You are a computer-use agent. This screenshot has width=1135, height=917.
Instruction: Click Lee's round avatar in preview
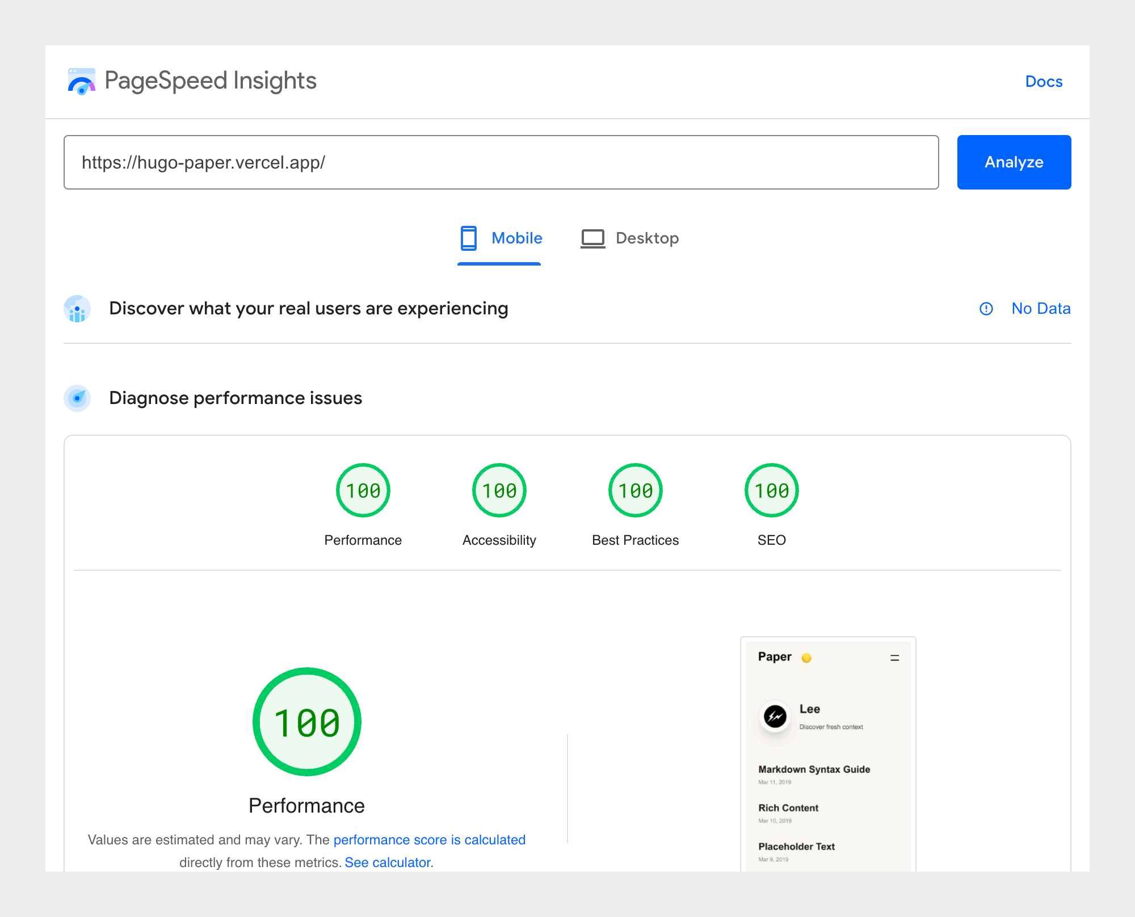(x=775, y=716)
